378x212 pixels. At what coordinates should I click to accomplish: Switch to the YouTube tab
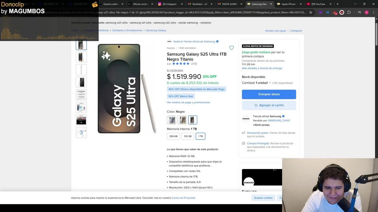[318, 4]
